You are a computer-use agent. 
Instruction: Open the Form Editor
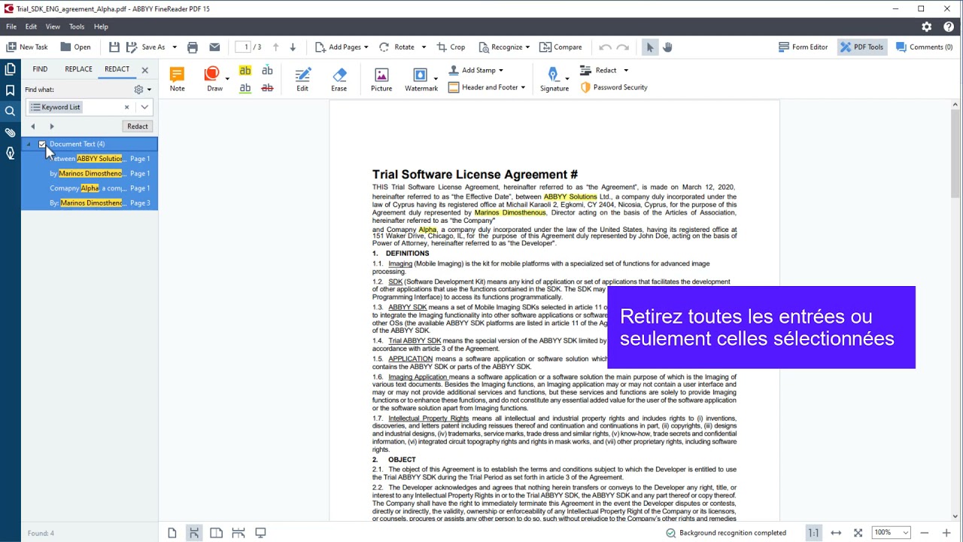pyautogui.click(x=803, y=47)
